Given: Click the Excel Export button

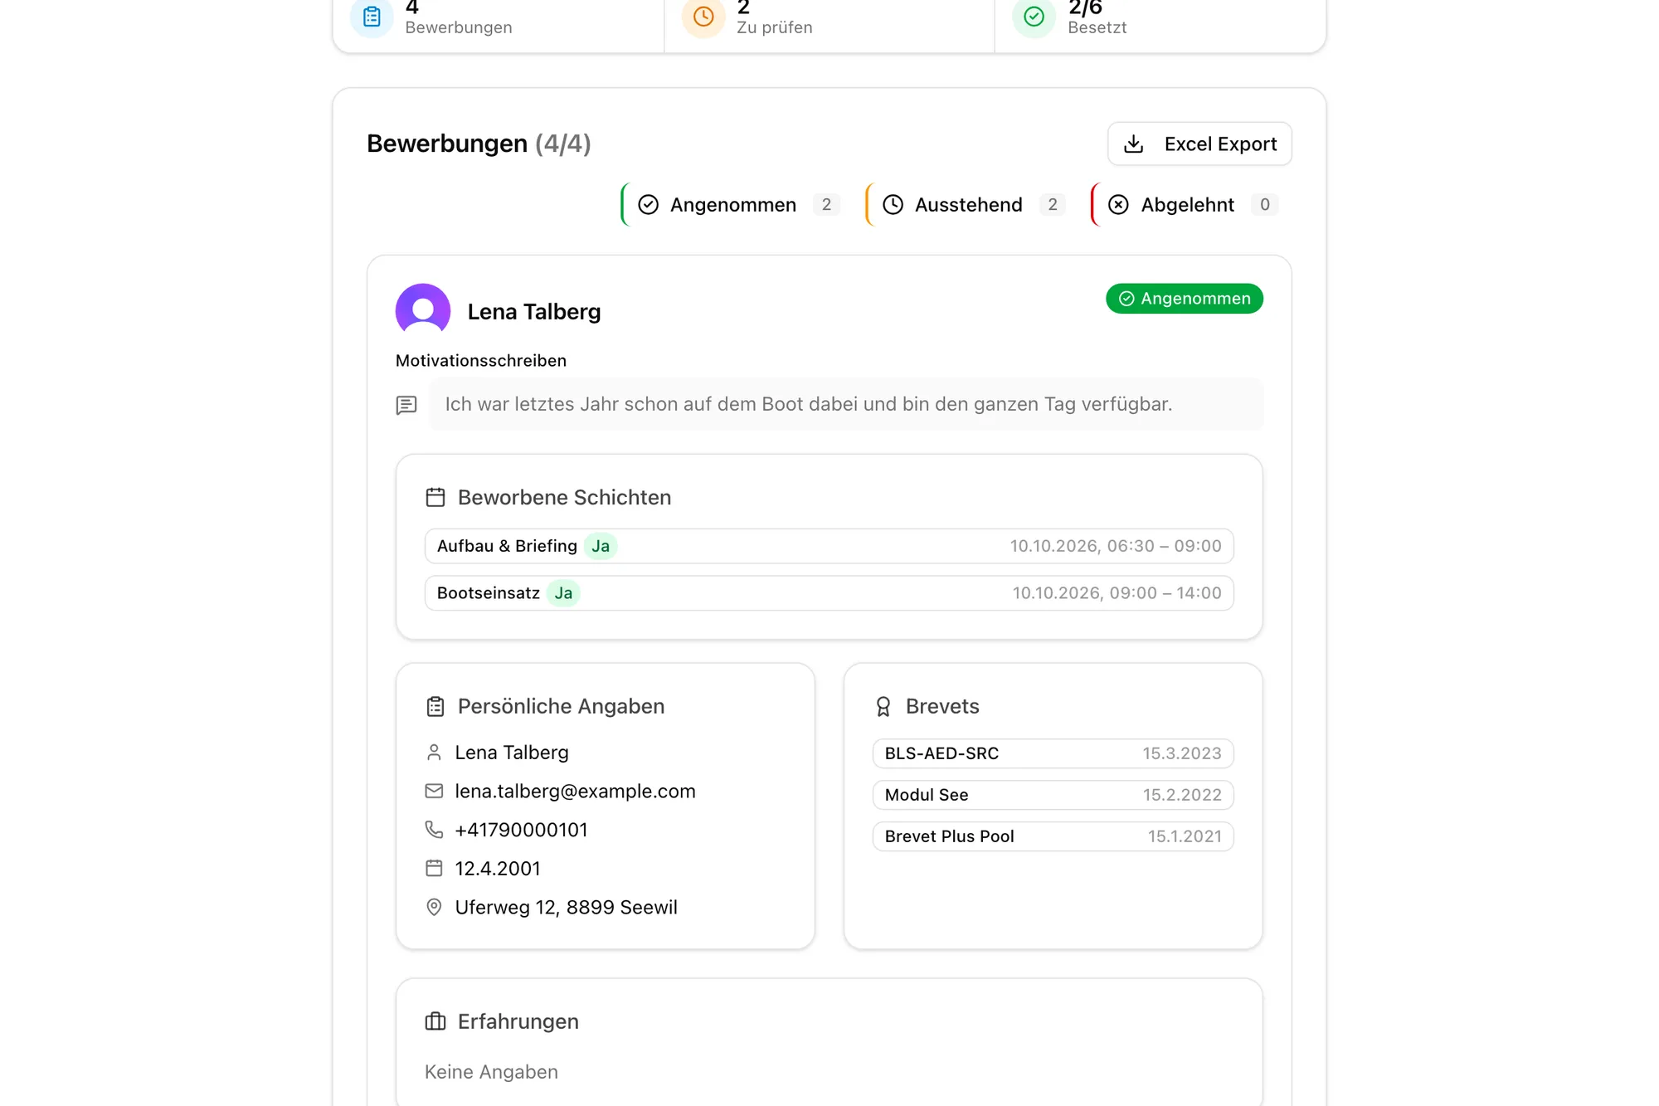Looking at the screenshot, I should [1199, 144].
